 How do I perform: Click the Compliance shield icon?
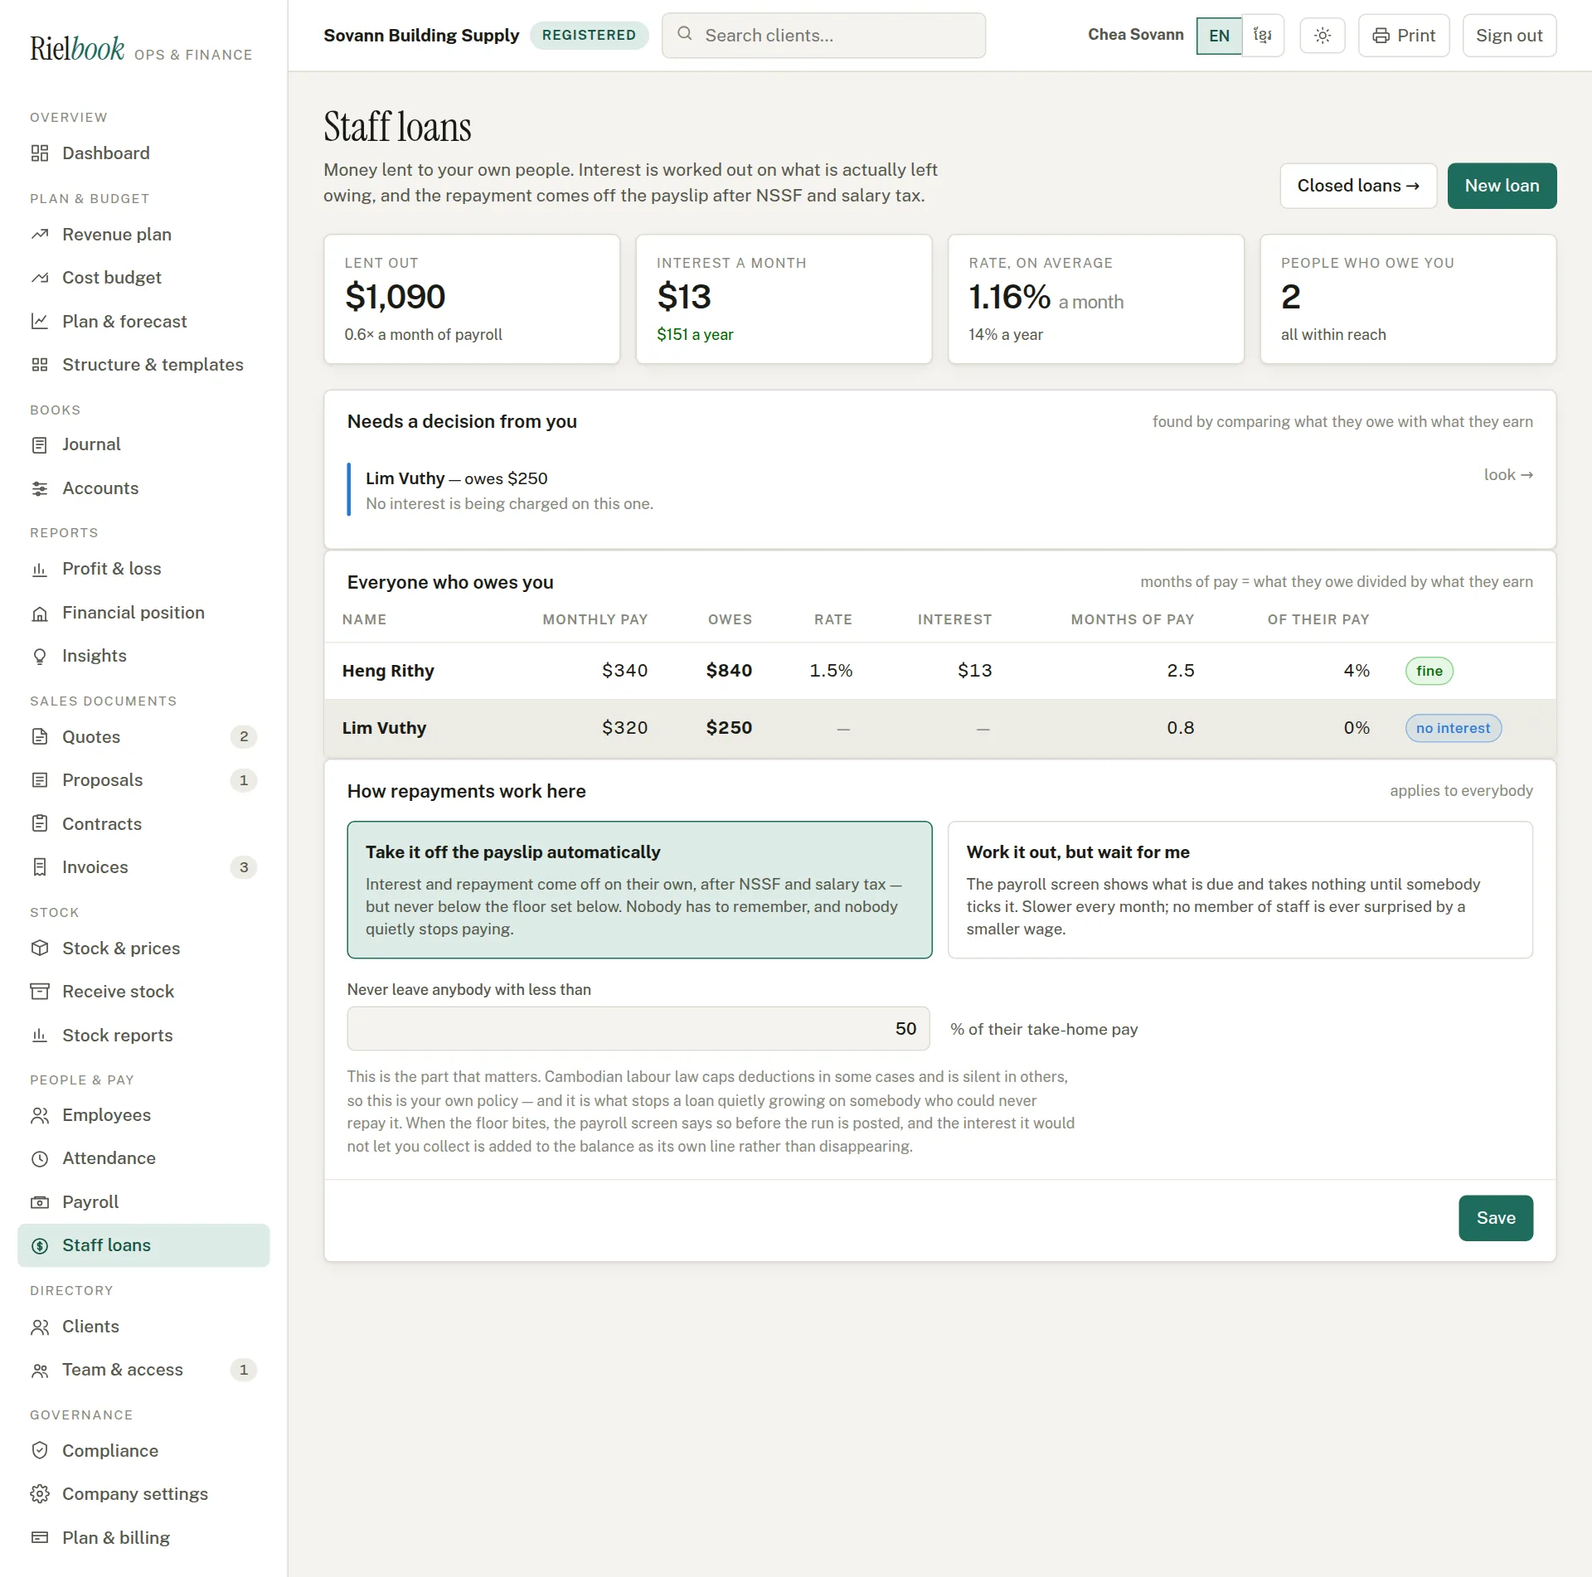click(40, 1451)
